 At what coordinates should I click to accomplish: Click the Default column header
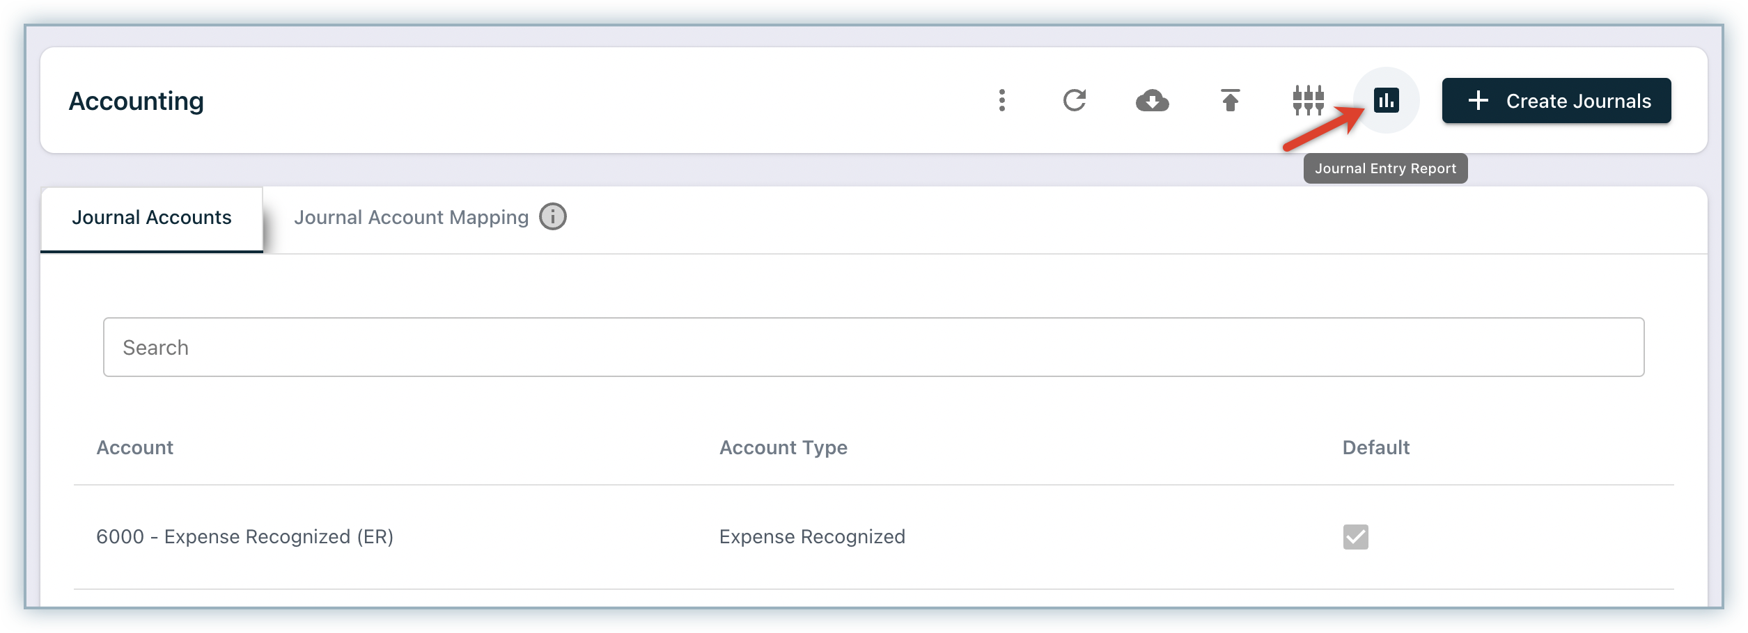click(1375, 447)
